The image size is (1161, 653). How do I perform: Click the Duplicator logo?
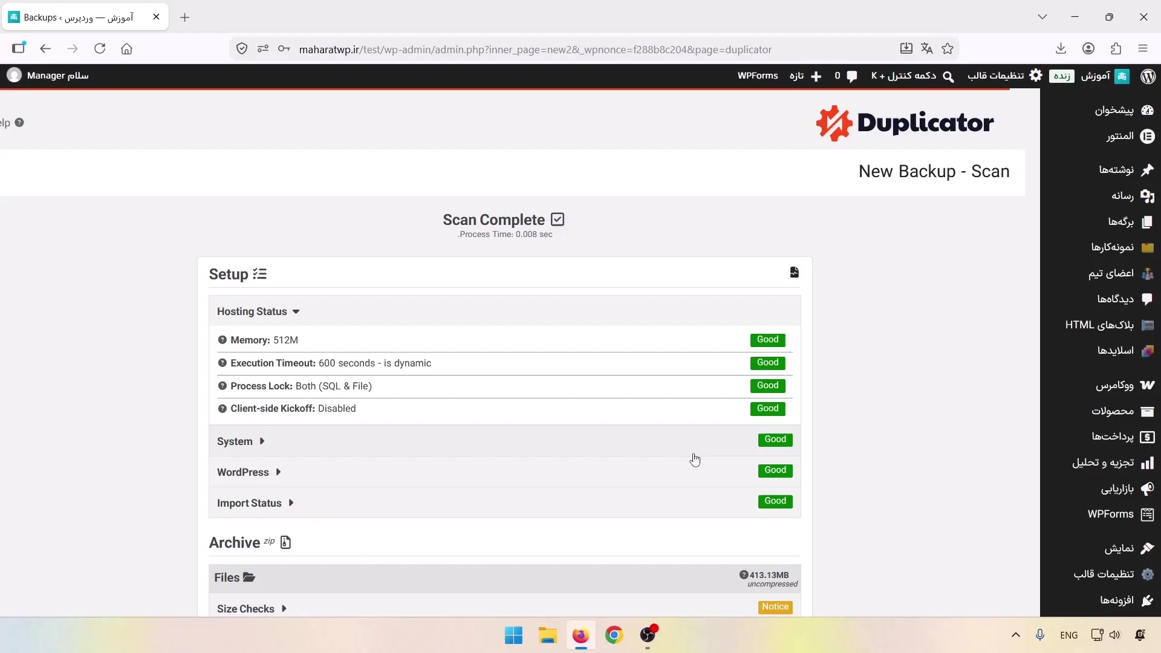click(905, 123)
